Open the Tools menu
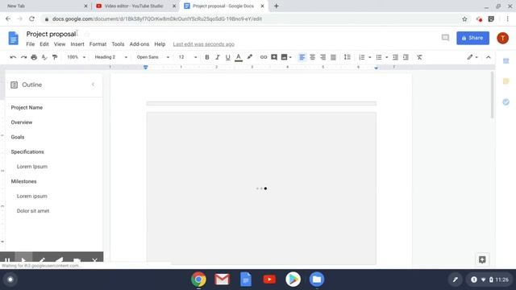 coord(118,44)
